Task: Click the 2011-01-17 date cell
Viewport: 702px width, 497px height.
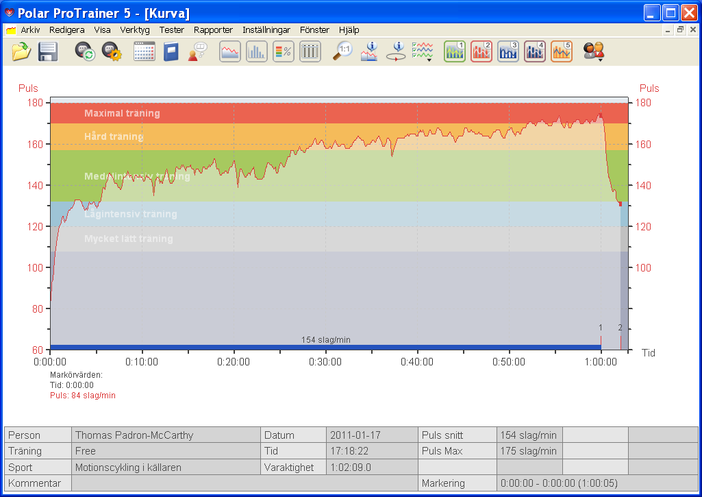Action: [x=372, y=435]
